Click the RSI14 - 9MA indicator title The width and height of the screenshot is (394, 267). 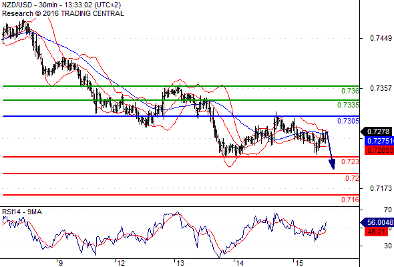tap(22, 212)
